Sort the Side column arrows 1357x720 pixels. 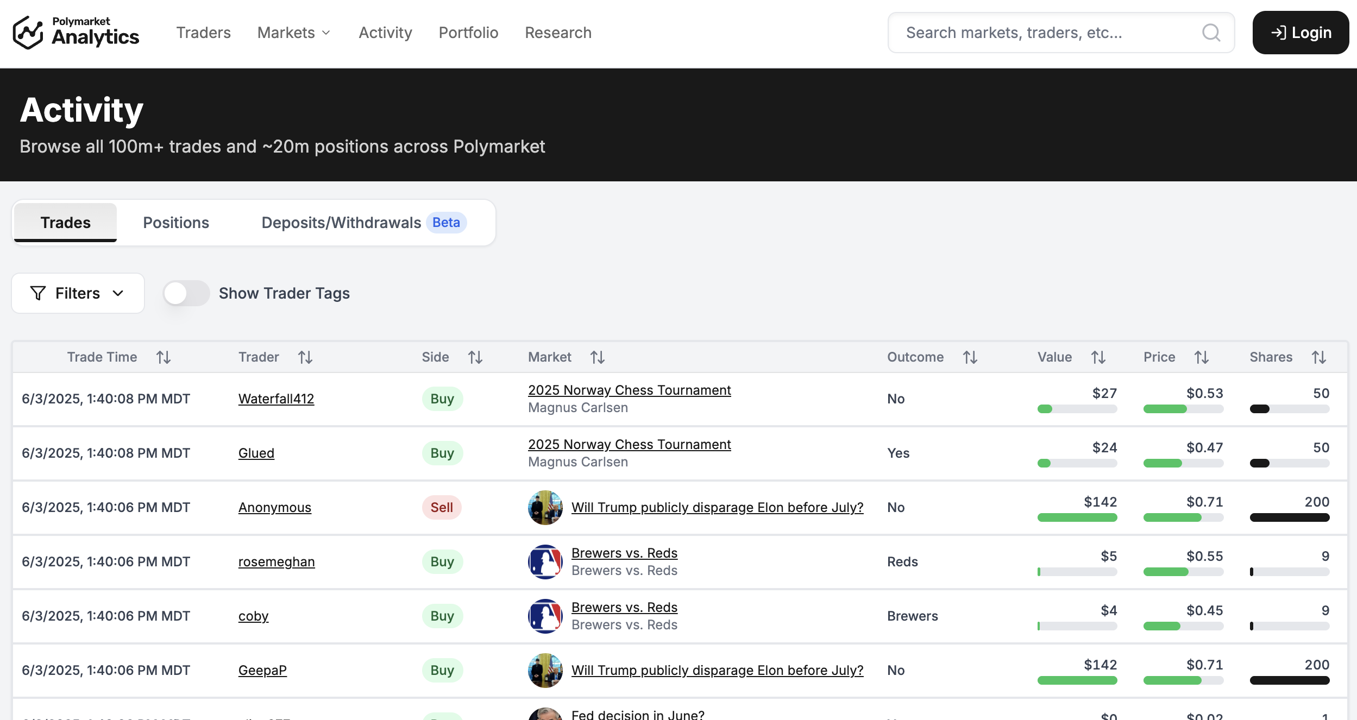coord(475,357)
